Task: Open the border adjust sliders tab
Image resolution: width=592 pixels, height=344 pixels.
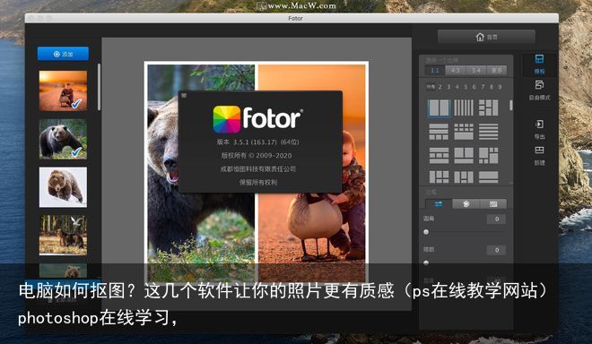Action: coord(439,204)
